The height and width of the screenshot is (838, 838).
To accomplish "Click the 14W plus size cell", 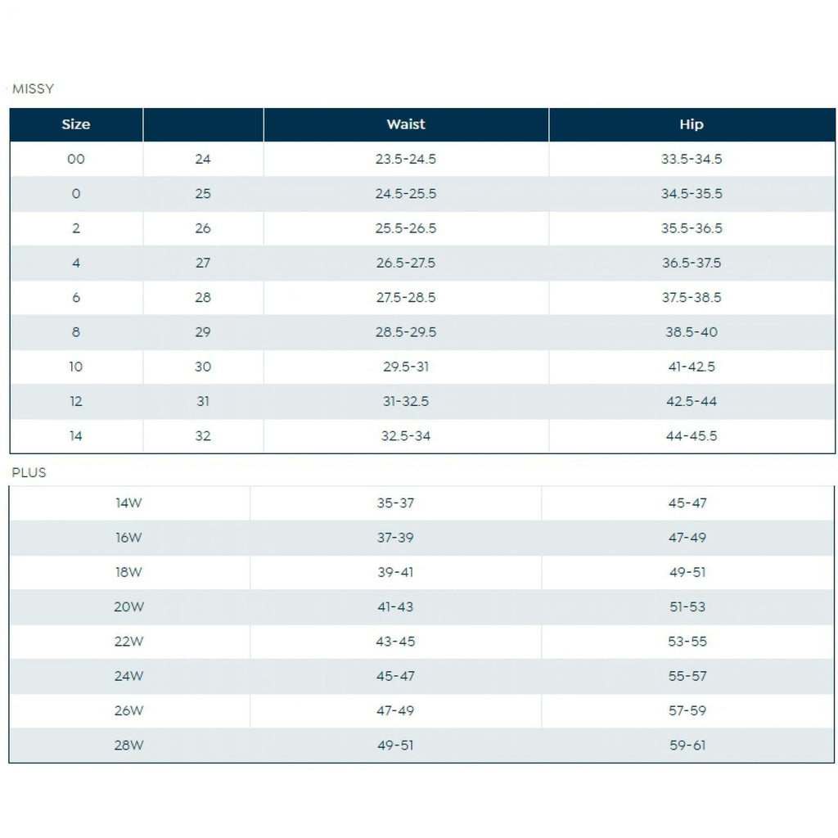I will point(128,503).
